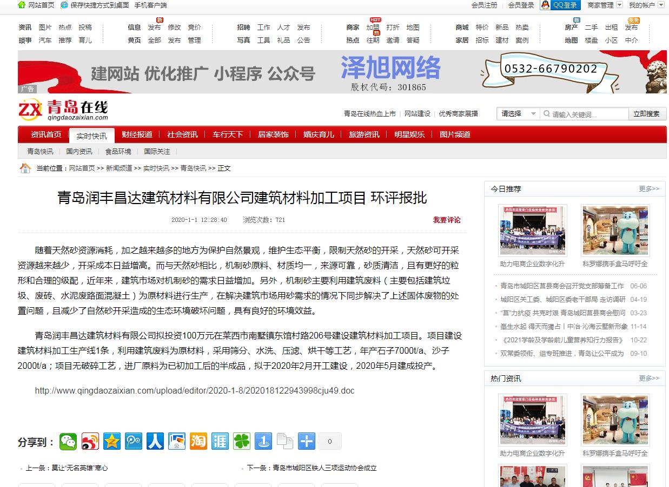The width and height of the screenshot is (669, 487).
Task: Open news 城阳区关工委、城阳区委老干部局 走访调研
Action: pos(563,300)
